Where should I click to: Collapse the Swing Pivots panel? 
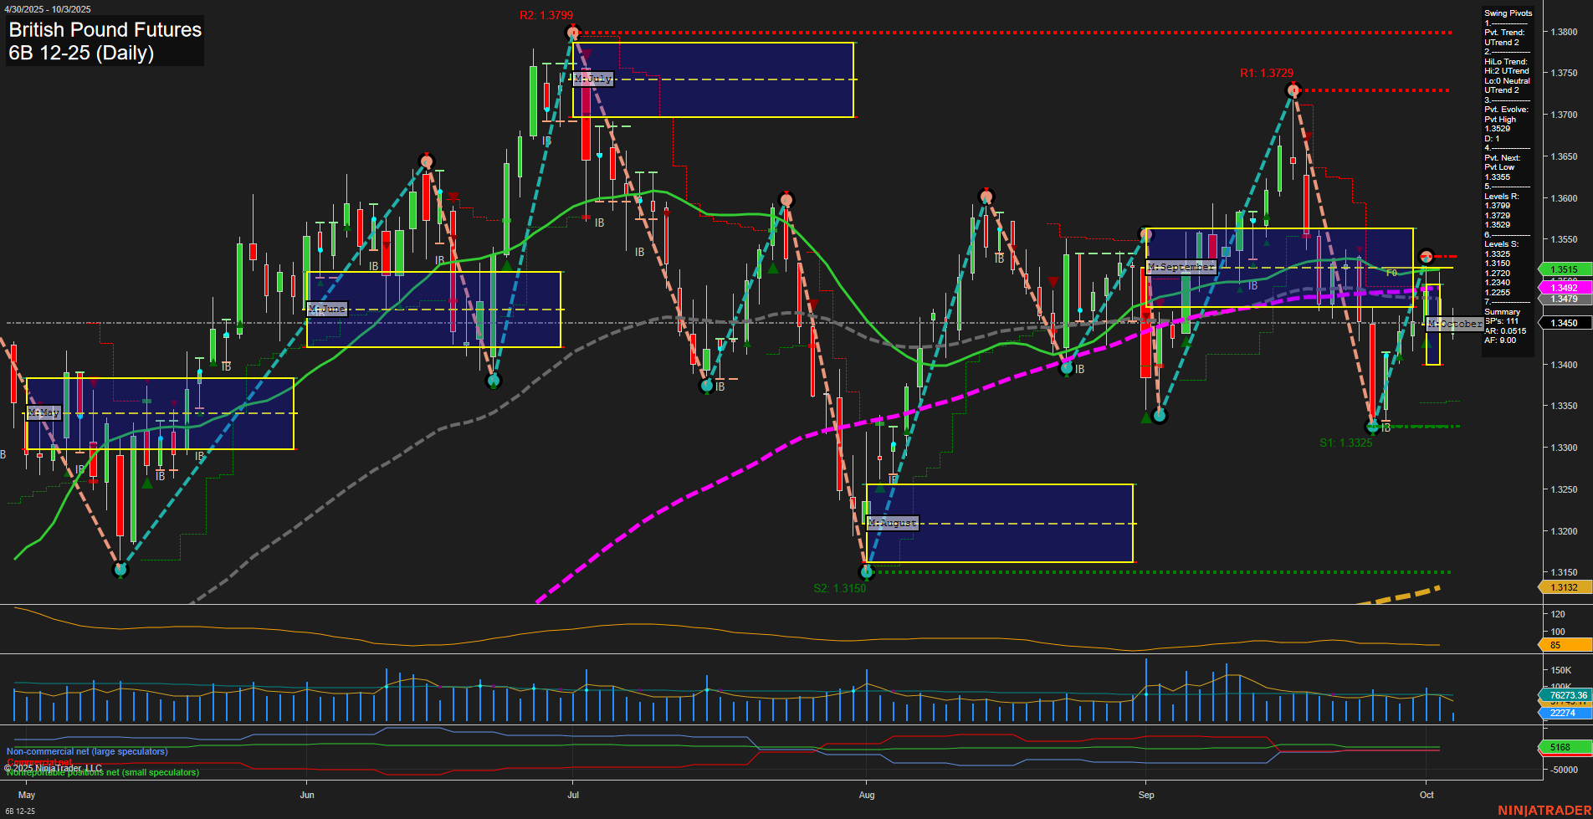[1507, 13]
